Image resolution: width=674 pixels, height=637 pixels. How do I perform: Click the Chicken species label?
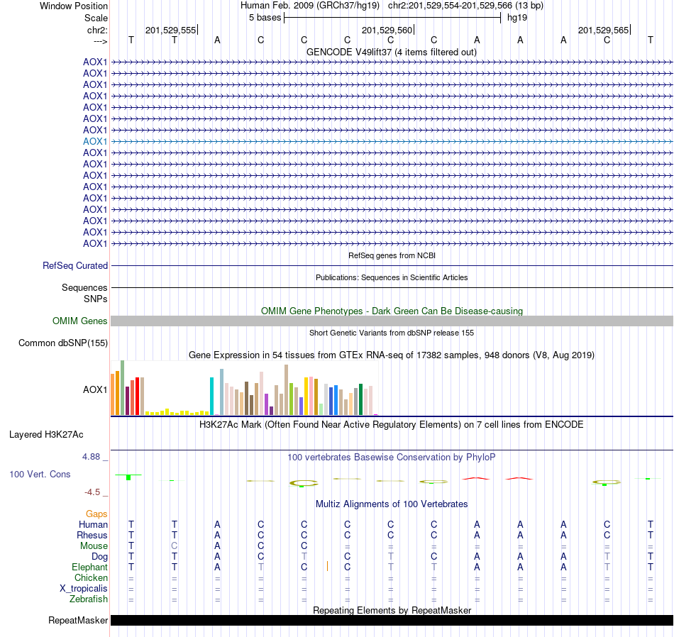[91, 577]
